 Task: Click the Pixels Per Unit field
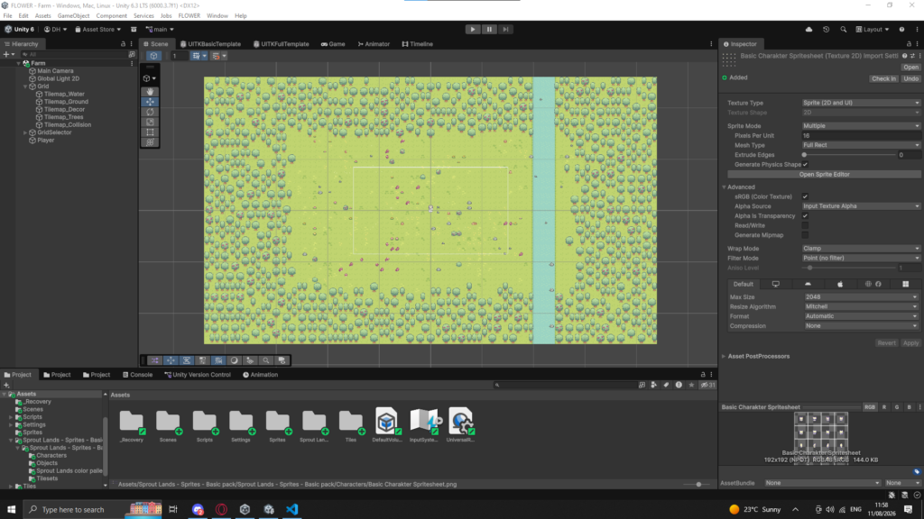click(860, 136)
